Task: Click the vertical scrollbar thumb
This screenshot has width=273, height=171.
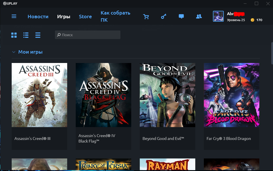Action: [272, 53]
